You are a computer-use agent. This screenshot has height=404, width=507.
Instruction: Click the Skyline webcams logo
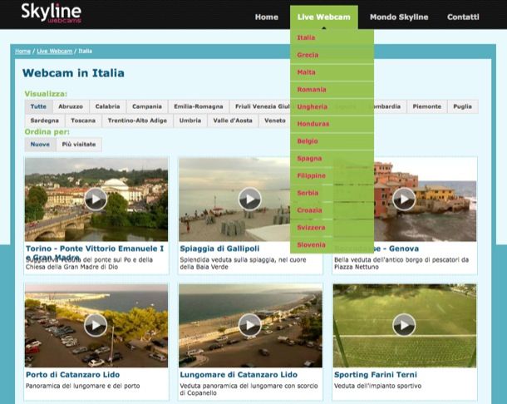coord(51,13)
